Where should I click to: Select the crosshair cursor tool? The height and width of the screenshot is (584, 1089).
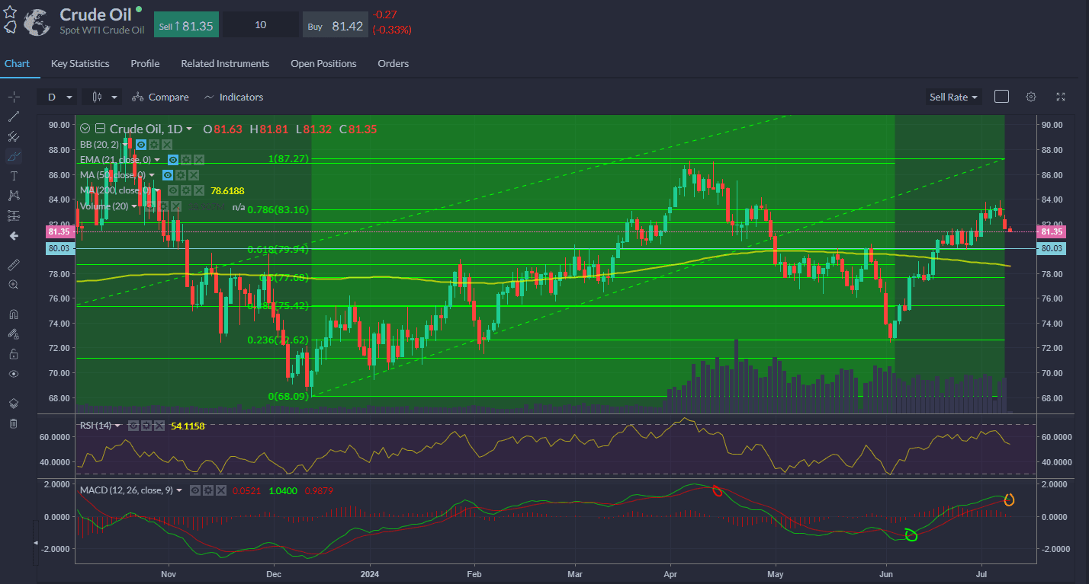pyautogui.click(x=13, y=97)
